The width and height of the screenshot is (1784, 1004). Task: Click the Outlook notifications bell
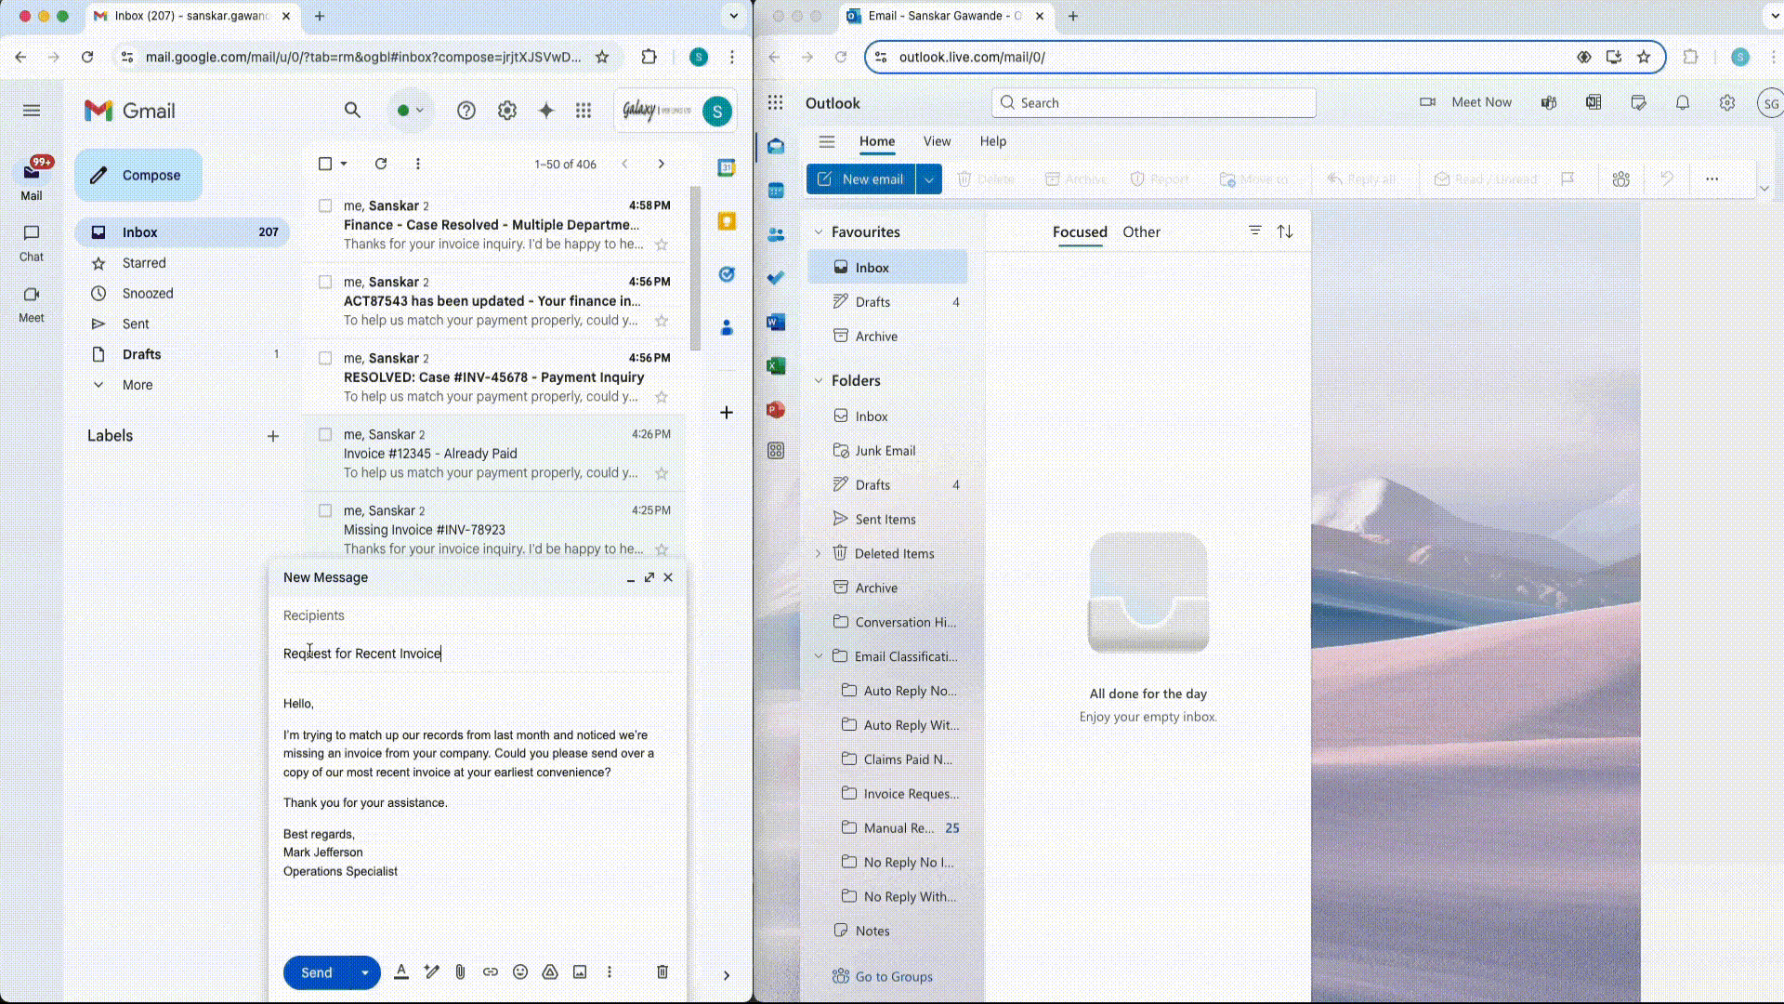coord(1682,103)
